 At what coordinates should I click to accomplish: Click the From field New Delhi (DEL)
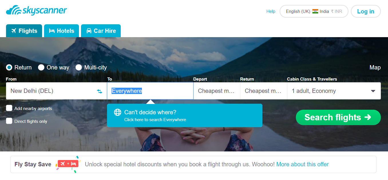pyautogui.click(x=56, y=91)
